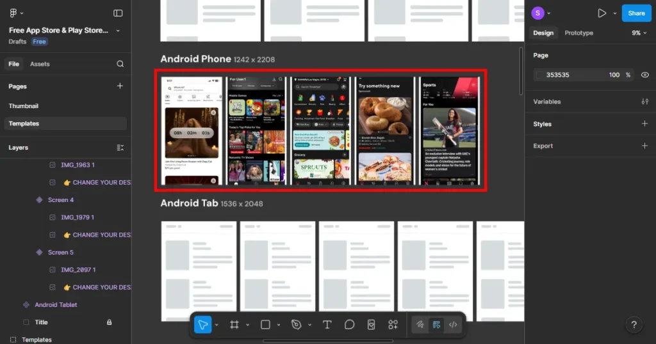Viewport: 656px width, 344px height.
Task: Select the Rectangle shape tool
Action: pos(265,325)
